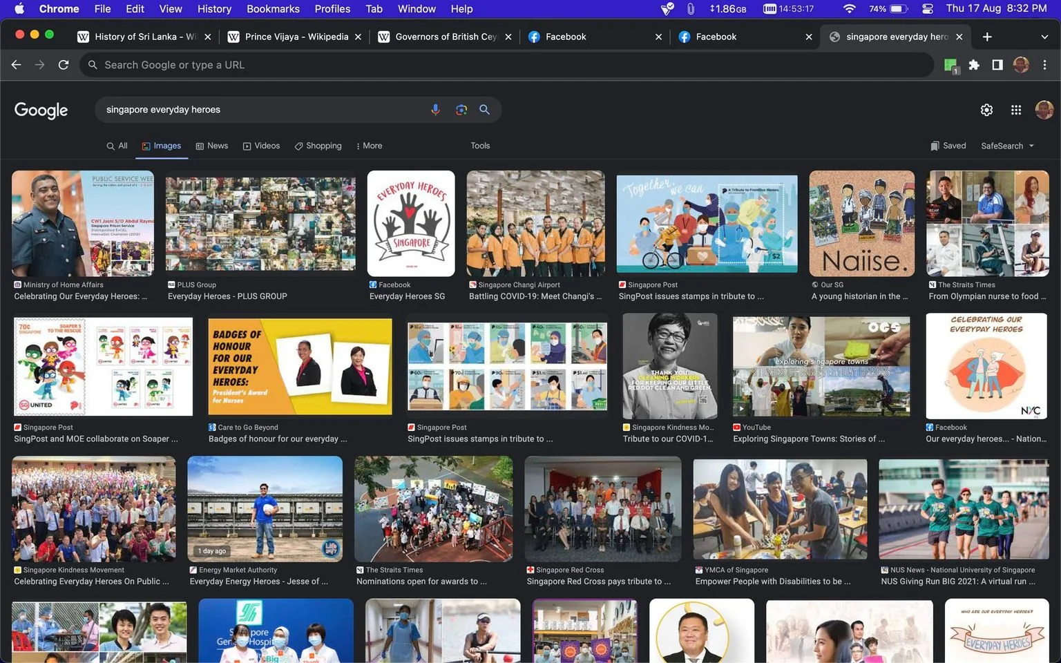Open macOS Control Center toggle icon
The image size is (1061, 663).
point(928,9)
